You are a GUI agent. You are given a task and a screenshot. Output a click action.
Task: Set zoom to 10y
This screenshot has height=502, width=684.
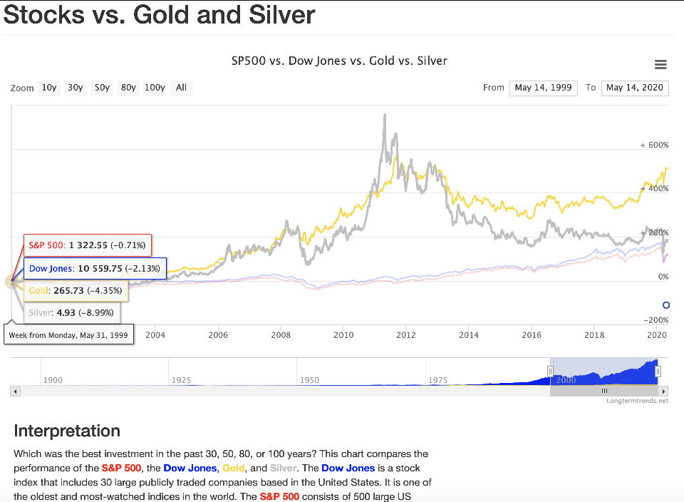point(49,88)
